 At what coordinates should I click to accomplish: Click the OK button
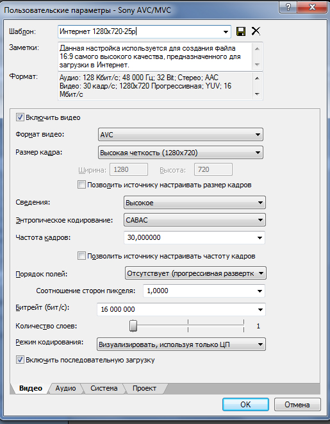point(245,405)
